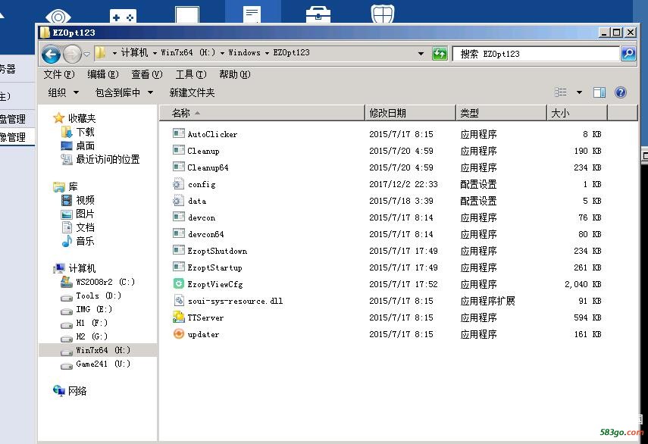
Task: Open the 帮助(H) menu
Action: coord(235,74)
